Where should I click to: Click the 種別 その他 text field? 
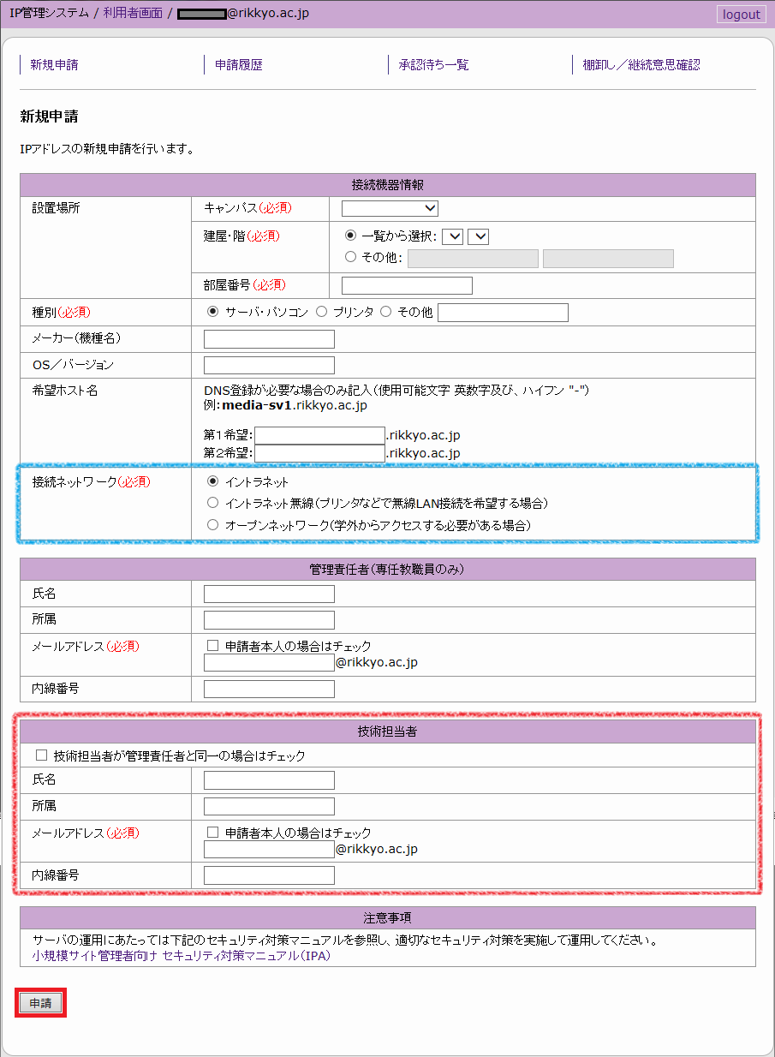[x=503, y=313]
